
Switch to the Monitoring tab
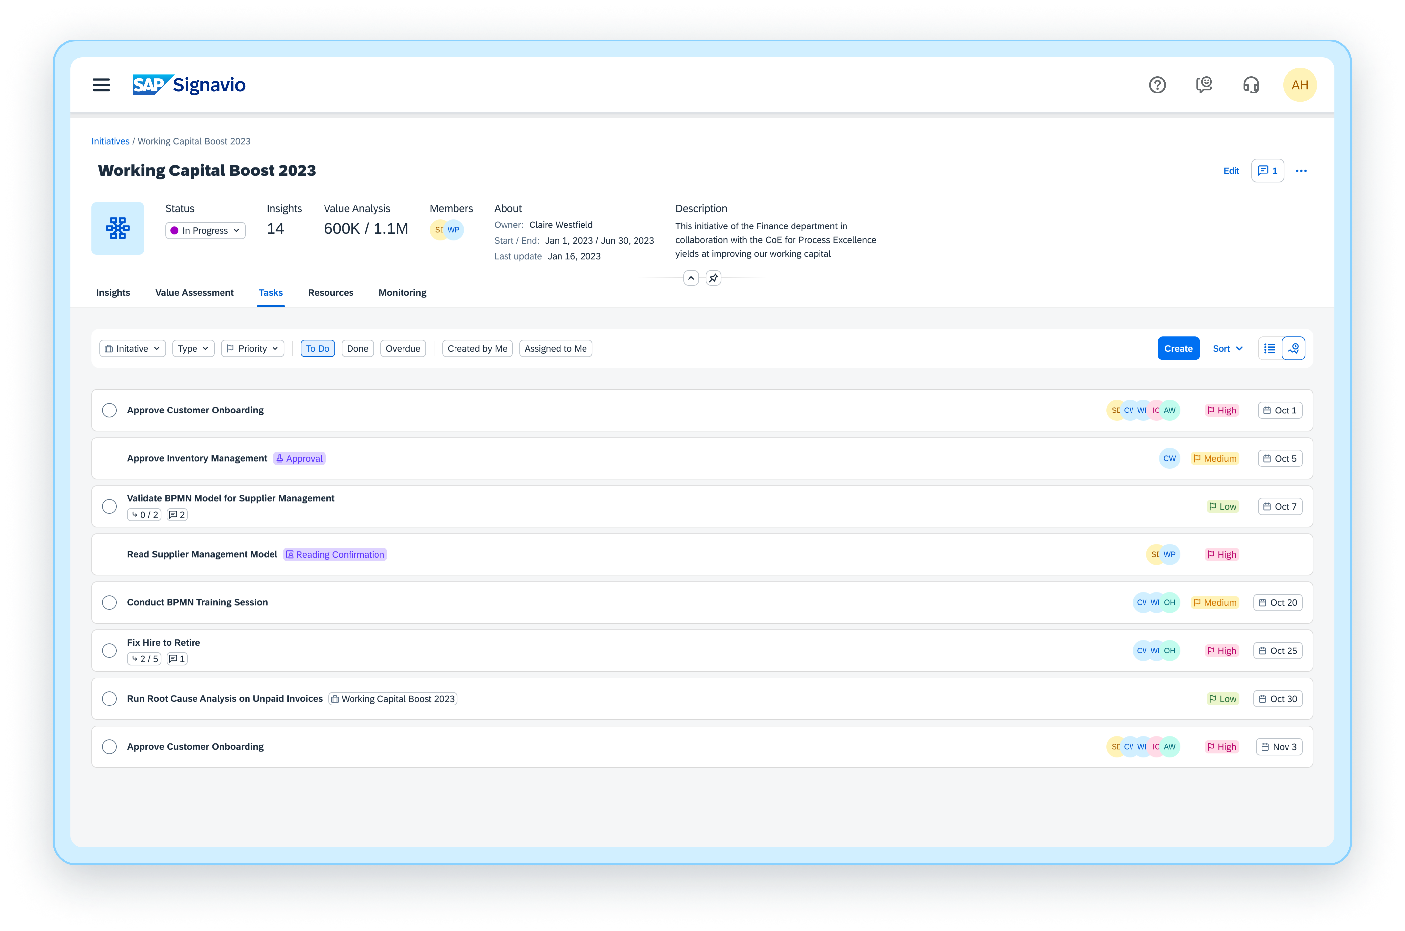tap(402, 292)
